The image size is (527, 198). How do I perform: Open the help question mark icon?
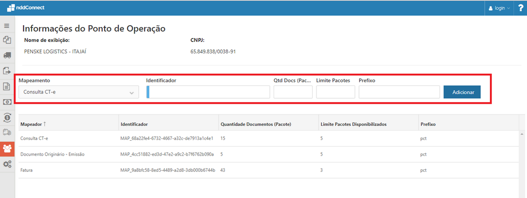tap(521, 8)
